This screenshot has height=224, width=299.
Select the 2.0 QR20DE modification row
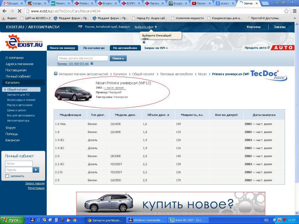(x=169, y=156)
